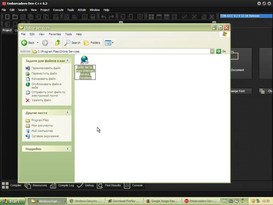Click the Run window icon in Dev-C++ toolbar
The height and width of the screenshot is (205, 273).
(x=159, y=17)
